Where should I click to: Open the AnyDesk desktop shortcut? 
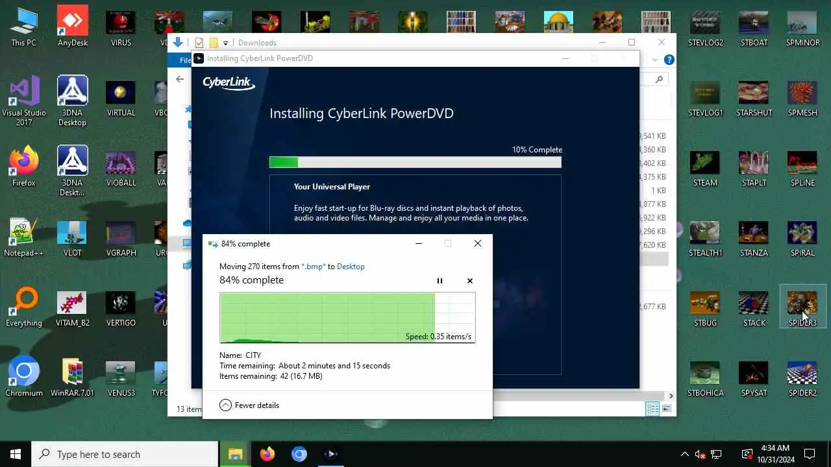pyautogui.click(x=72, y=27)
